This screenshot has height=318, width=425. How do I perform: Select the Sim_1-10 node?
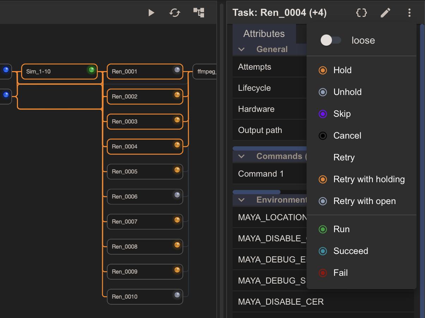coord(59,71)
